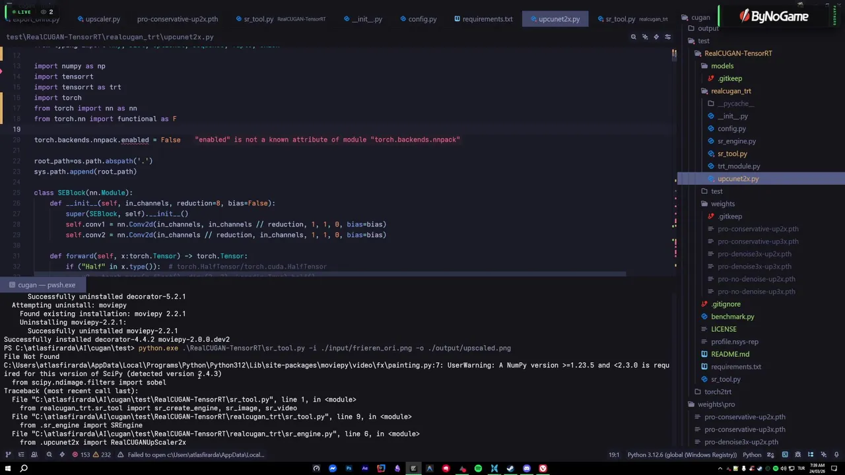Launch Photoshop from the taskbar
Viewport: 845px width, 475px height.
[x=349, y=468]
